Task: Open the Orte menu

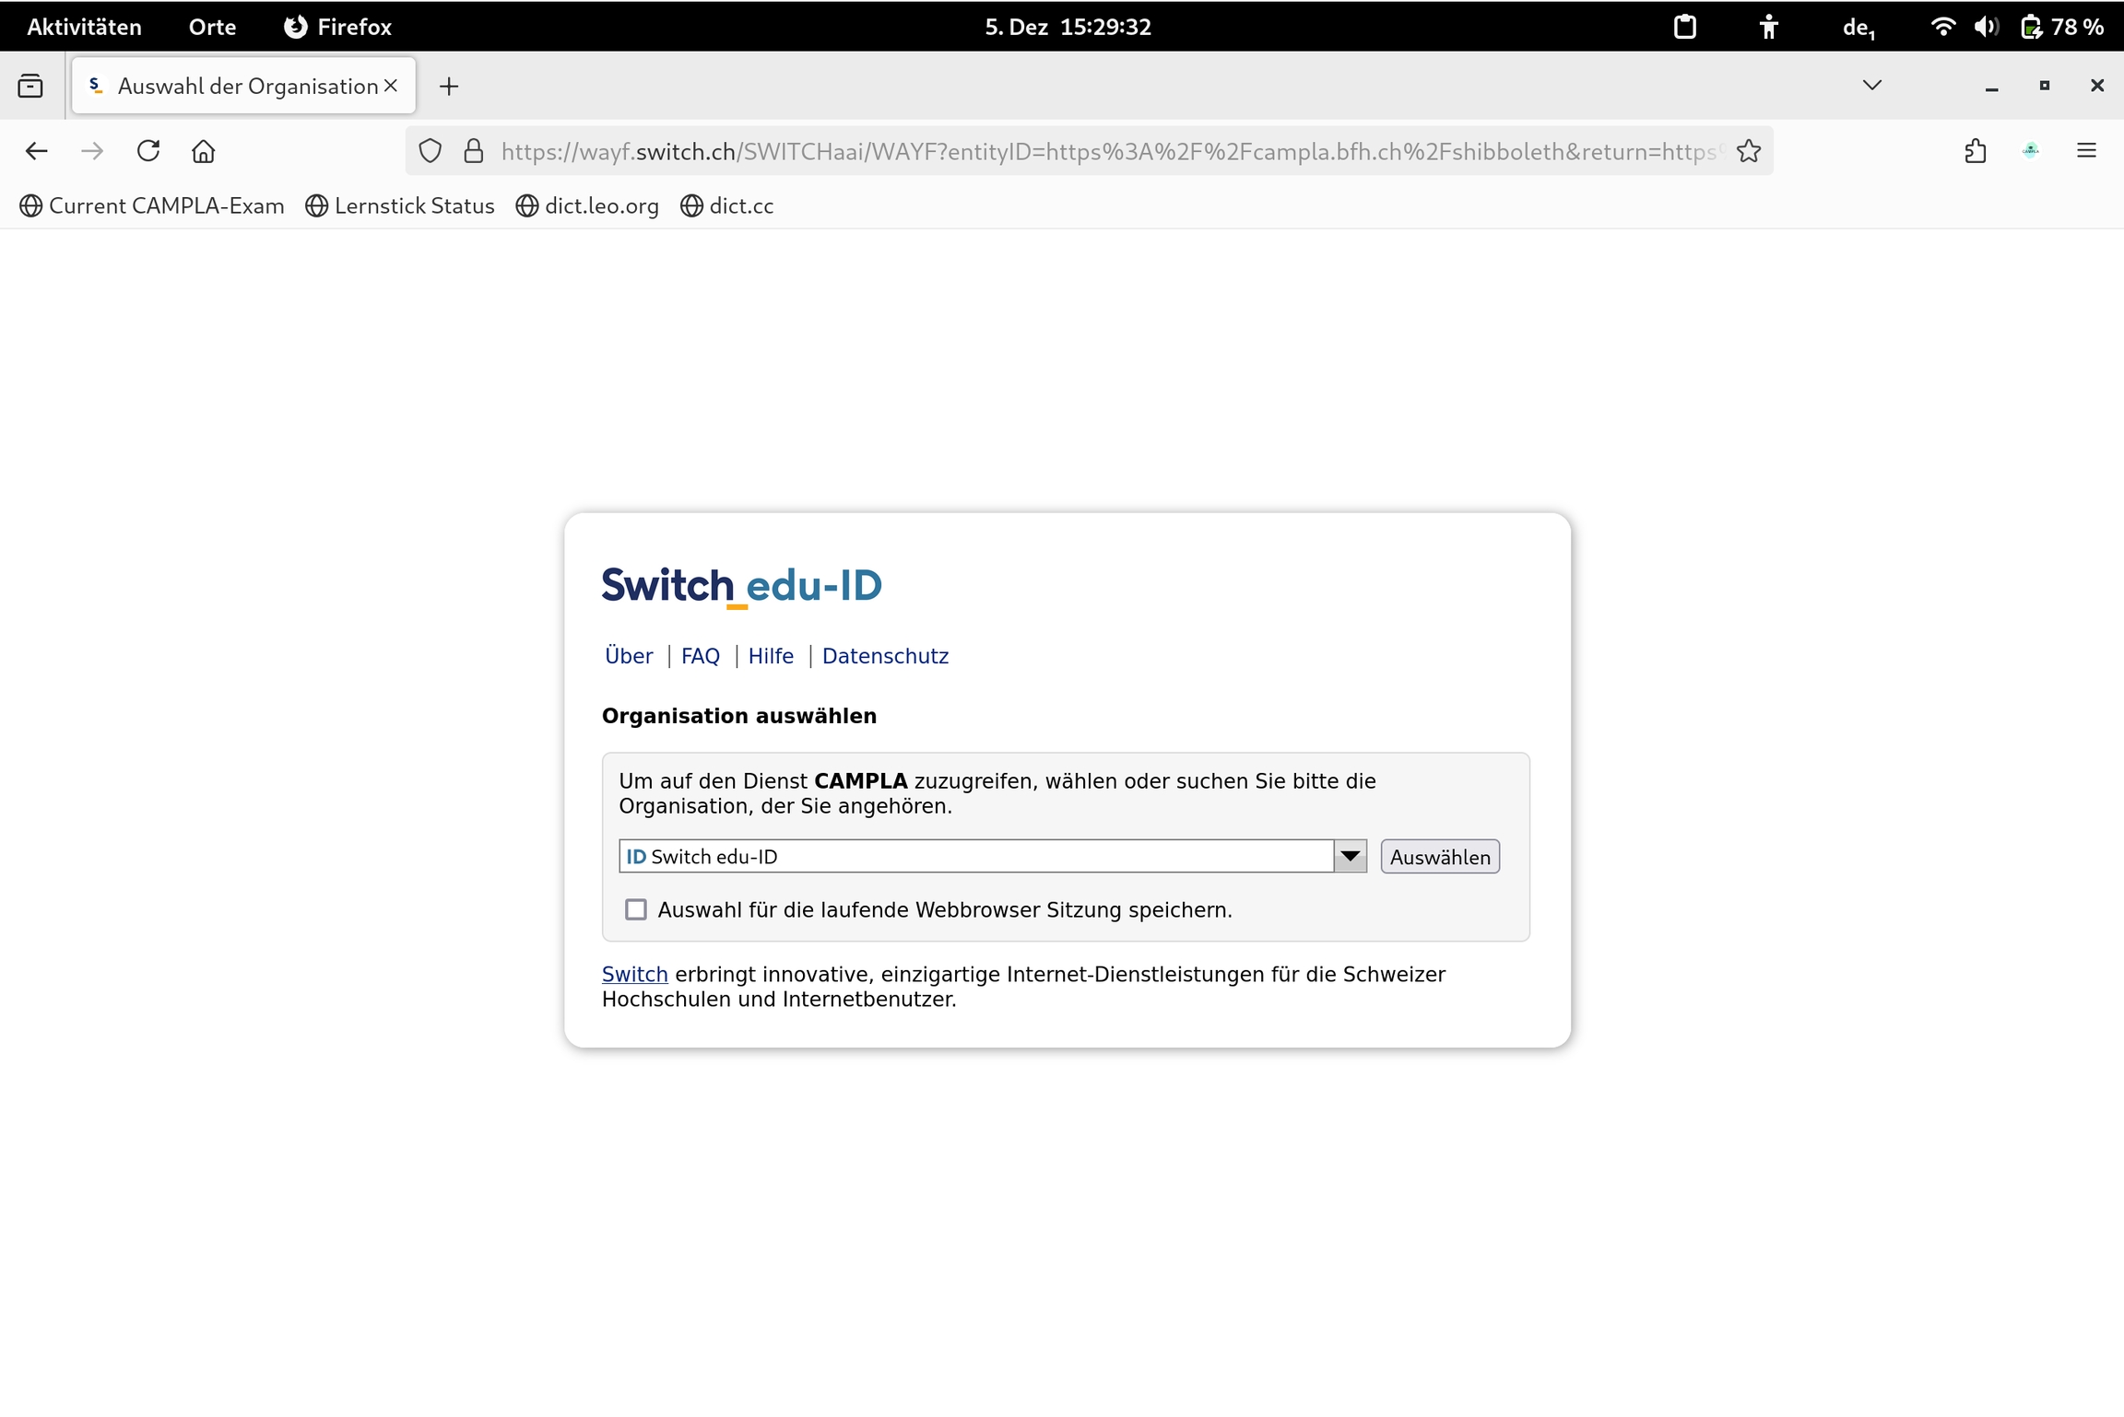Action: pos(212,27)
